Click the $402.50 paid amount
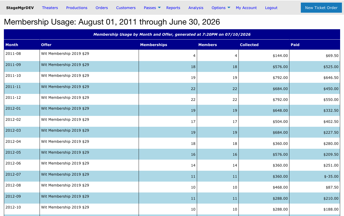This screenshot has width=344, height=216. point(331,122)
